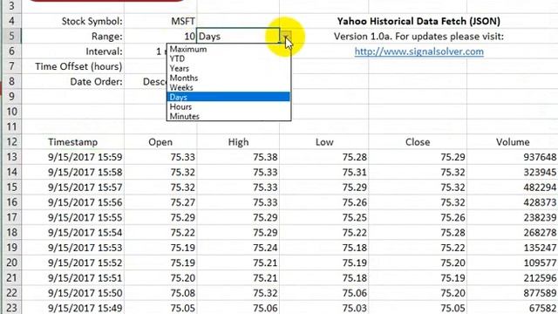Click the Open value 75.08

tap(160, 293)
